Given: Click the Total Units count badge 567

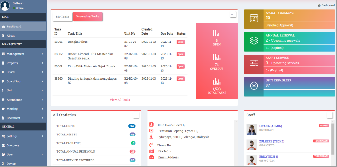Looking at the screenshot, I should (x=132, y=126).
